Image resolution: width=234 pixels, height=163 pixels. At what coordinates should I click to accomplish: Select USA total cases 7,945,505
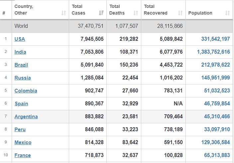pyautogui.click(x=92, y=39)
